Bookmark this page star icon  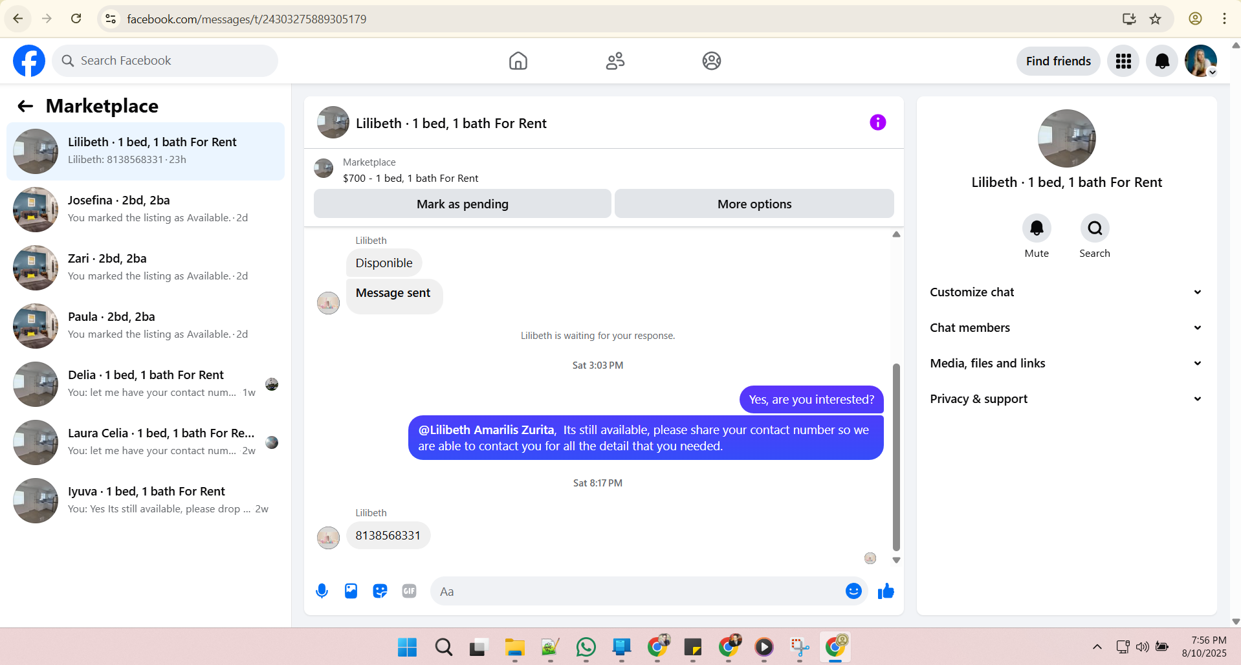pyautogui.click(x=1156, y=19)
